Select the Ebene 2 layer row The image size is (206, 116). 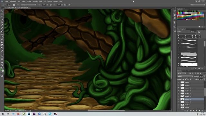click(191, 82)
